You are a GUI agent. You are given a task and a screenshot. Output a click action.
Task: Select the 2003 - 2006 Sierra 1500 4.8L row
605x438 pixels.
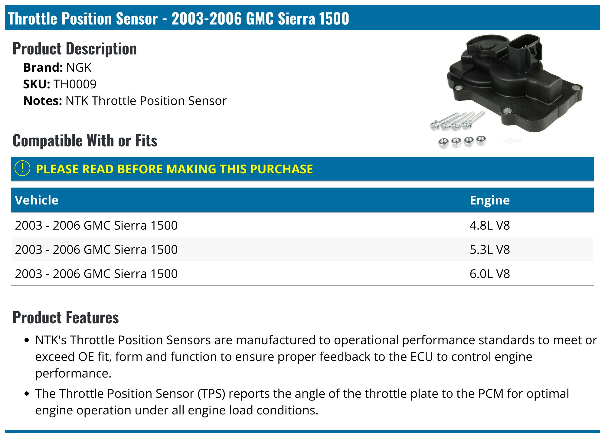pyautogui.click(x=96, y=225)
